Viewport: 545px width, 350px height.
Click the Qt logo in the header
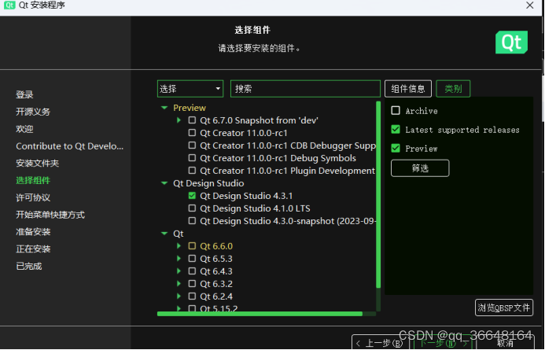pyautogui.click(x=511, y=42)
